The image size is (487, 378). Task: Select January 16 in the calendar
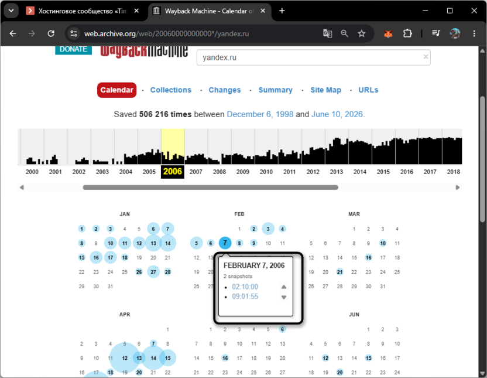[x=96, y=257]
